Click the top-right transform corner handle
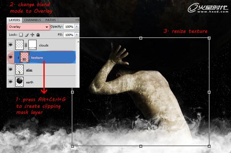Screen dimensions: 231x153 pyautogui.click(x=209, y=38)
